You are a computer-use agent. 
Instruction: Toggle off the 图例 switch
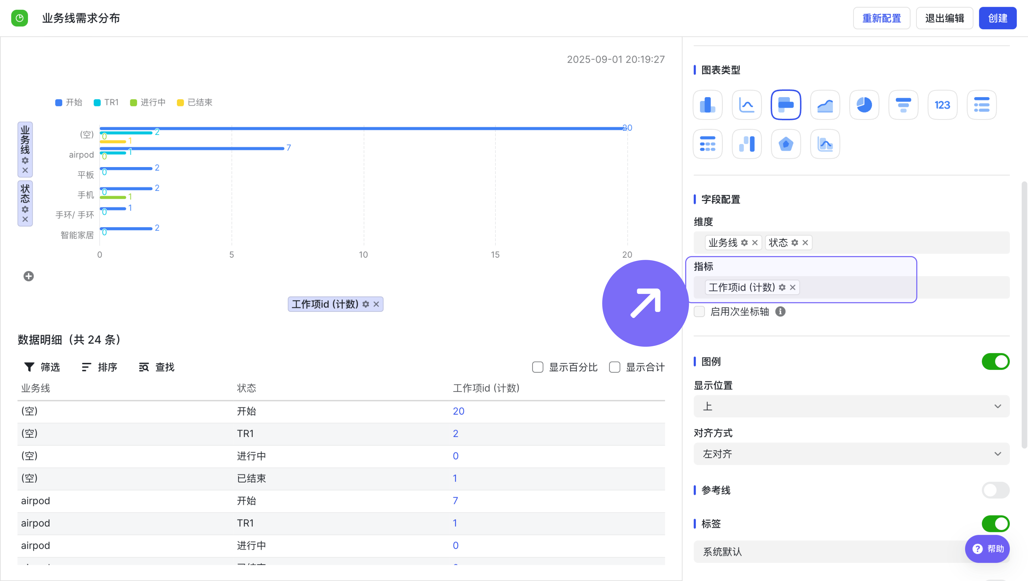[x=995, y=362]
